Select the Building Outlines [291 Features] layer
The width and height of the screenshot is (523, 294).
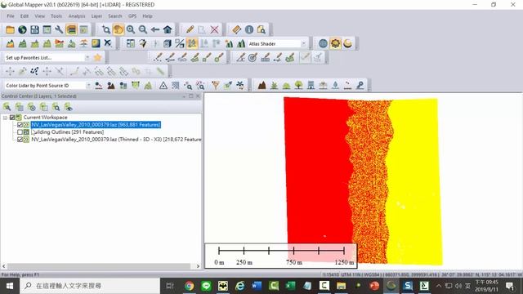[67, 132]
